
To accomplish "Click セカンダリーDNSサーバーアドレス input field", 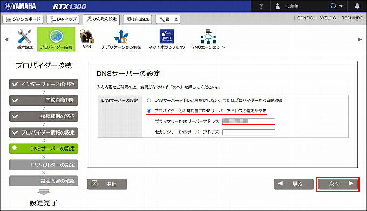I will point(249,132).
